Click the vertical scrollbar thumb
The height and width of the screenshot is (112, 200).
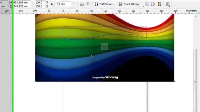pos(195,81)
